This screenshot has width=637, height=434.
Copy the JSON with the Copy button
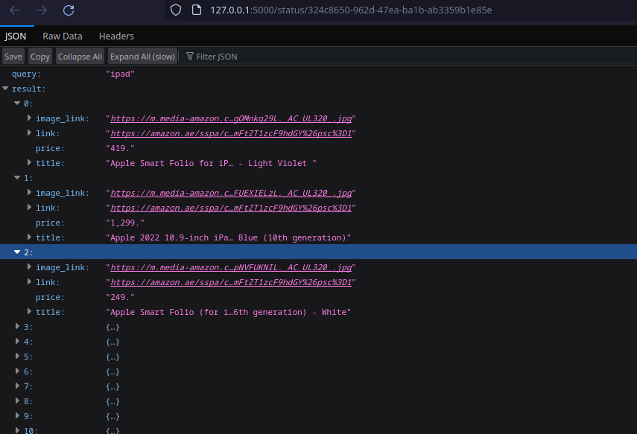[x=40, y=57]
